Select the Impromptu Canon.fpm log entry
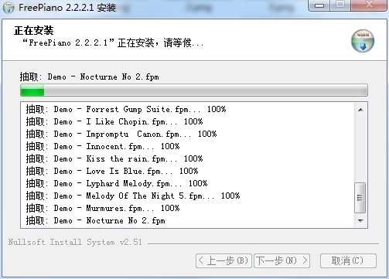 pos(121,134)
